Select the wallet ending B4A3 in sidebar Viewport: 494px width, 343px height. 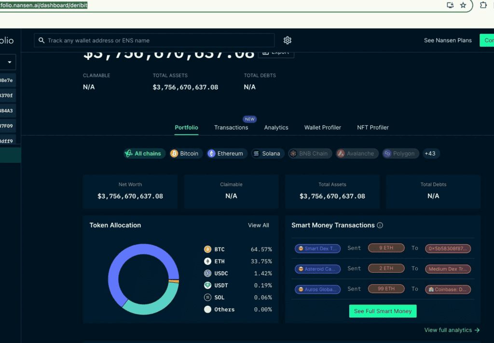8,110
